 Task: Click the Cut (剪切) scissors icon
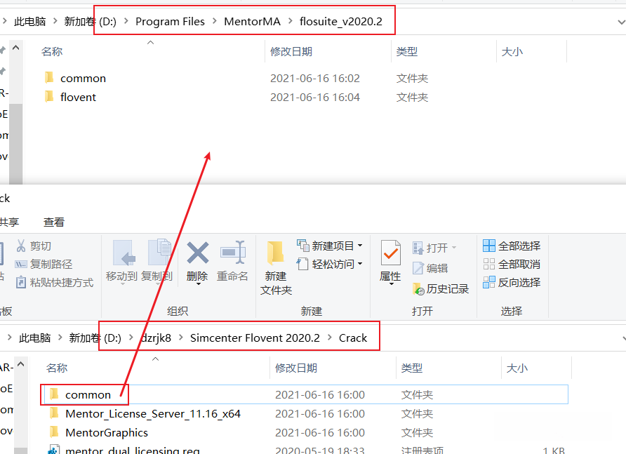(x=21, y=246)
